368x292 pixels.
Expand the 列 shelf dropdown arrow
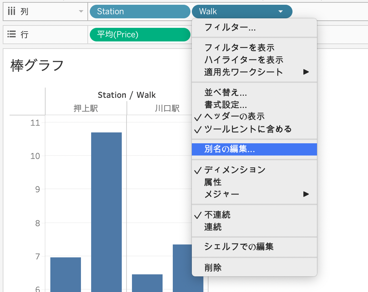(x=81, y=11)
